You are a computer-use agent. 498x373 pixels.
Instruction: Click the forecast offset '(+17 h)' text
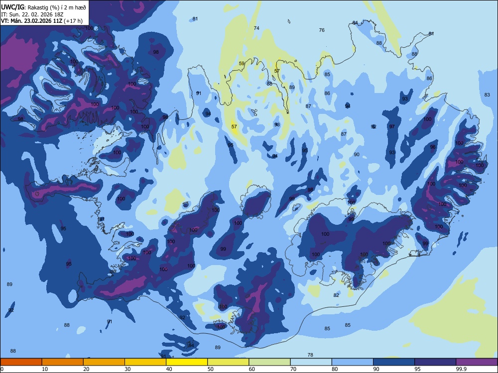click(73, 21)
